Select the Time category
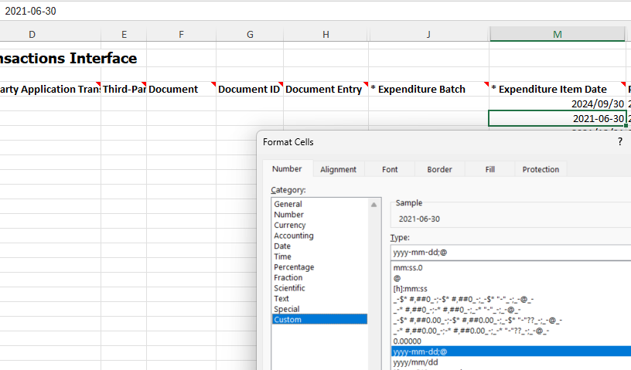631x370 pixels. (319, 256)
